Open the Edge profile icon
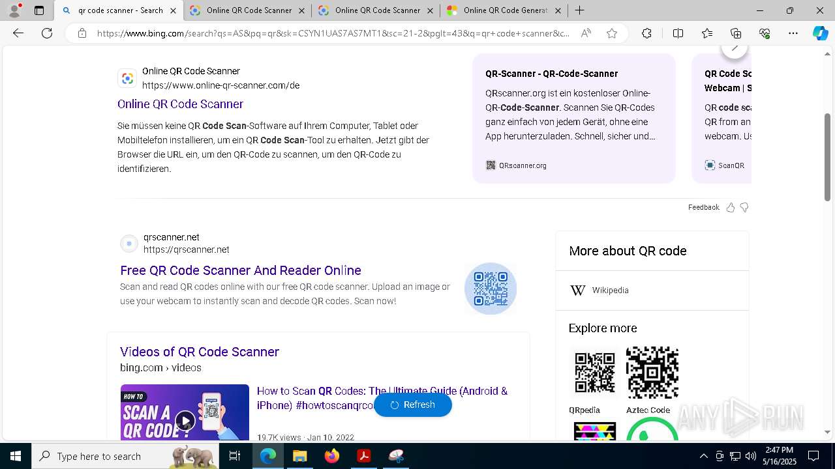The height and width of the screenshot is (469, 835). pyautogui.click(x=14, y=10)
